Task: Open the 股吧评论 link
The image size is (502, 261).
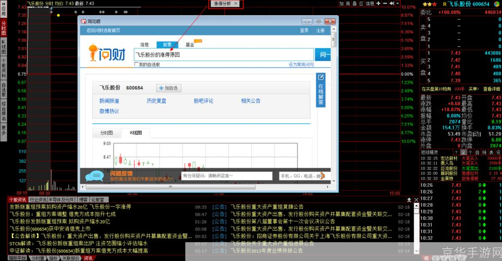Action: click(x=203, y=101)
